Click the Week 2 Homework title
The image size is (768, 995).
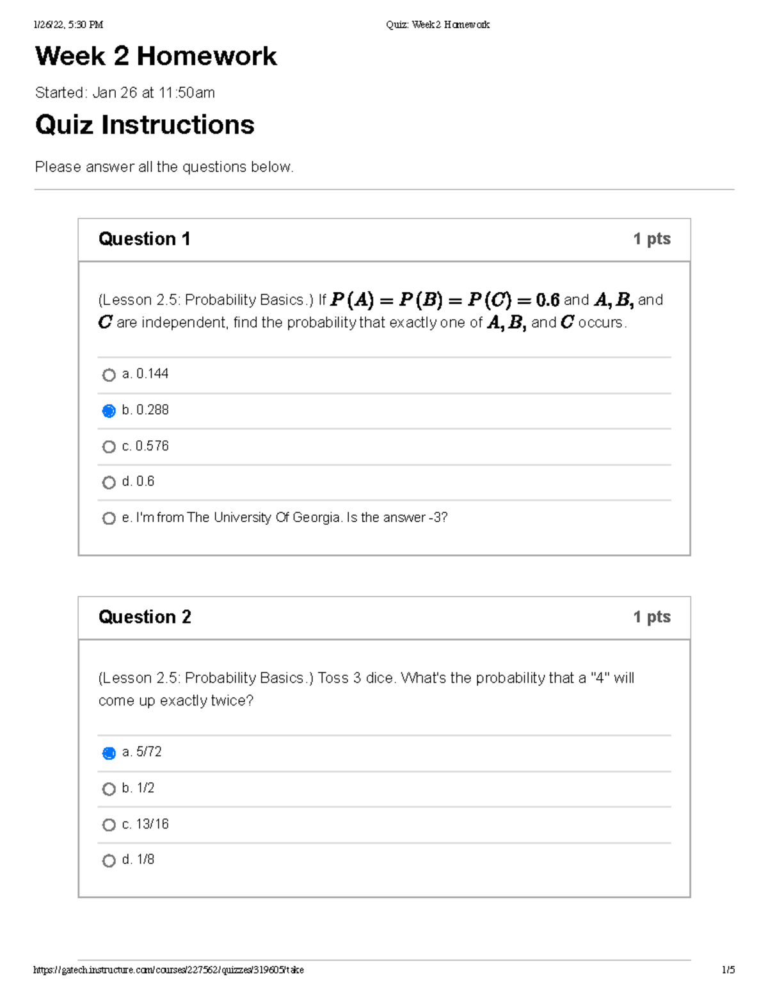(x=156, y=56)
